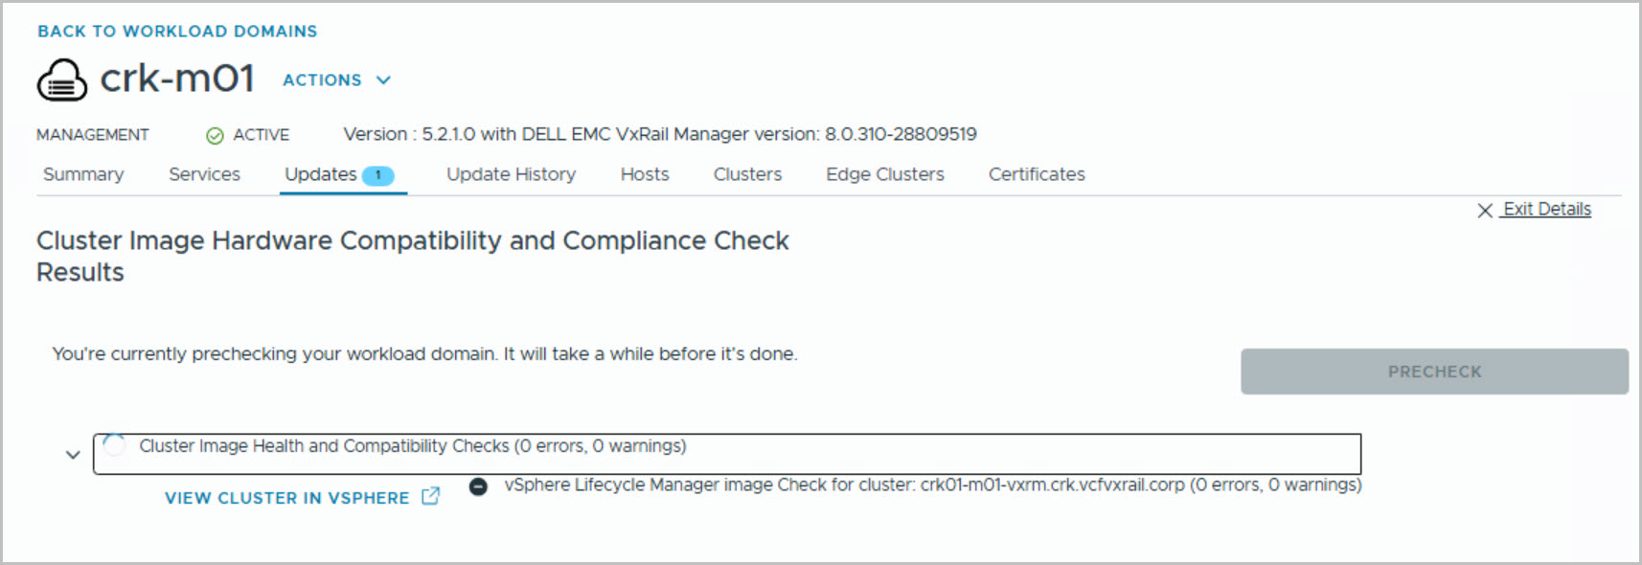Image resolution: width=1642 pixels, height=565 pixels.
Task: Click the chevron arrow next to ACTIONS
Action: 383,80
